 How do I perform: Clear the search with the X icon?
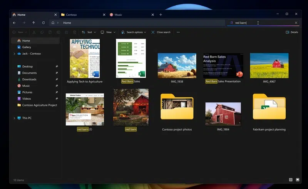(296, 23)
